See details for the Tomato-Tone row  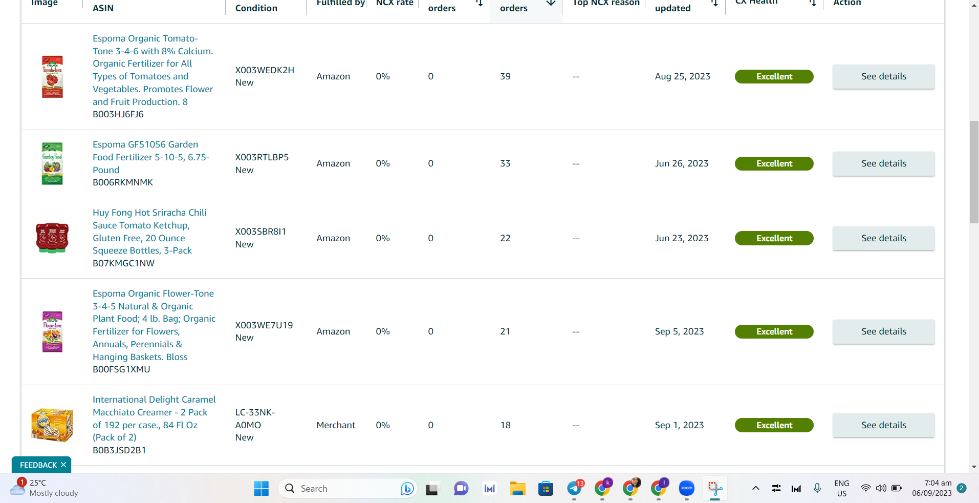coord(883,76)
